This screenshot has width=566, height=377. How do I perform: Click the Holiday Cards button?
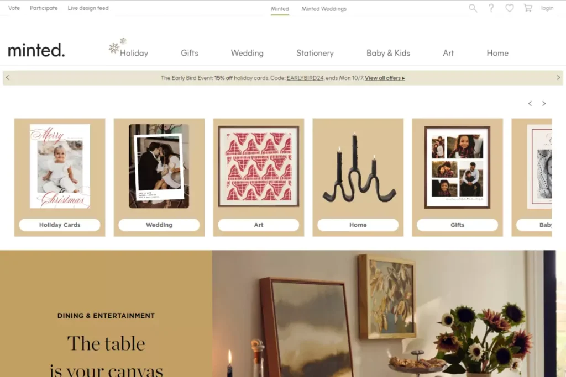pos(60,225)
